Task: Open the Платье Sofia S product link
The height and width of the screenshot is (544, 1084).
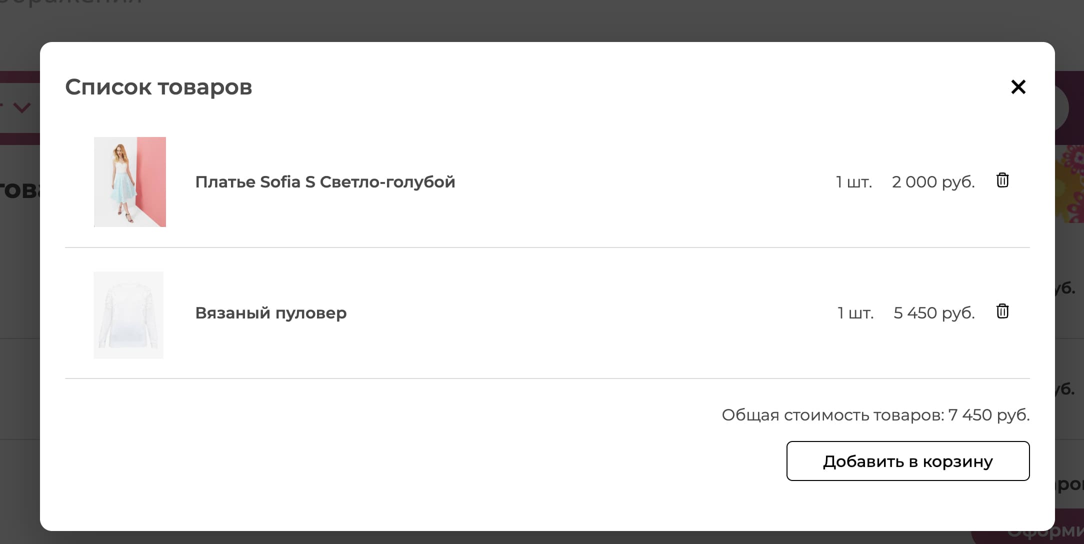Action: 325,182
